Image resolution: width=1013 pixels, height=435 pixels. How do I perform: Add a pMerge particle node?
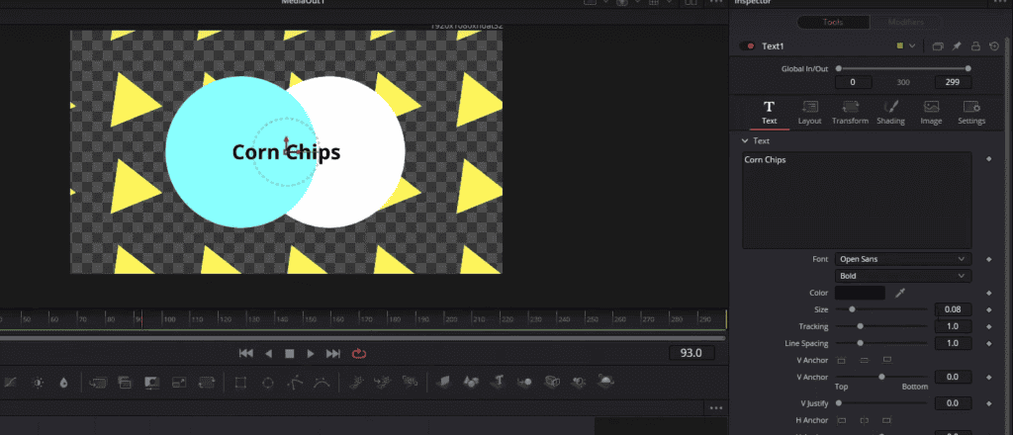pos(383,383)
